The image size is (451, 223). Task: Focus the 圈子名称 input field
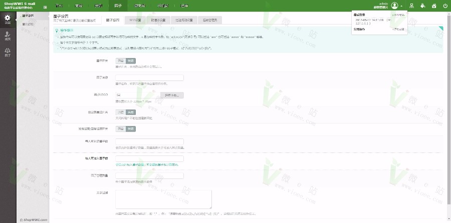149,78
